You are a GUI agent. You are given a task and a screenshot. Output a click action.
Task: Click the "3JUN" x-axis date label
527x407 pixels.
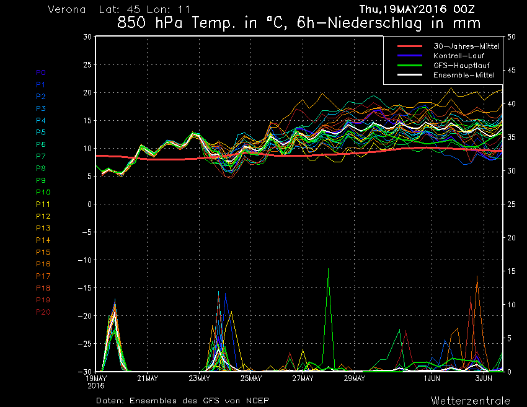point(484,379)
